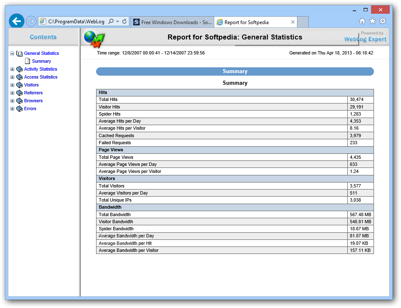Open a new blank tab
The height and width of the screenshot is (308, 401).
303,22
